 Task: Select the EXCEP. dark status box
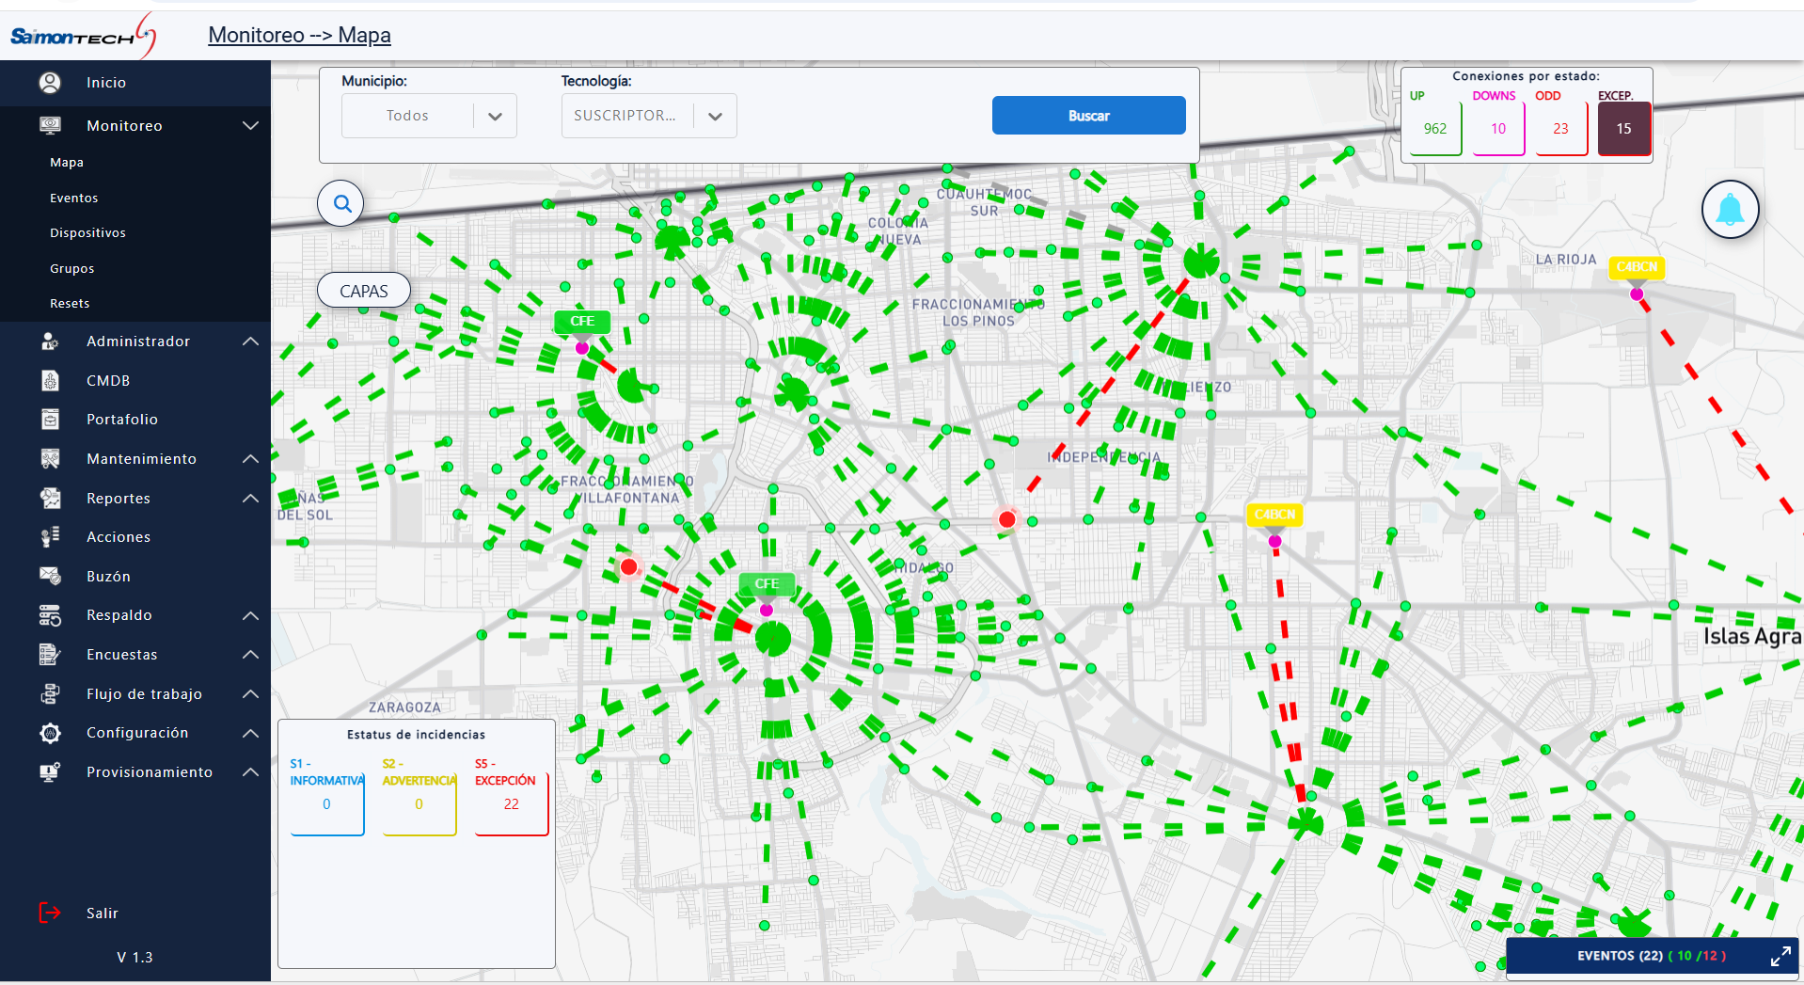(x=1623, y=129)
